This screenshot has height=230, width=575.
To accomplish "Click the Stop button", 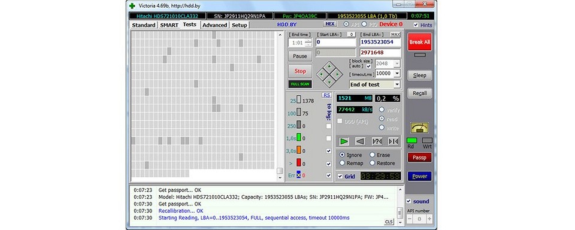I will coord(300,71).
